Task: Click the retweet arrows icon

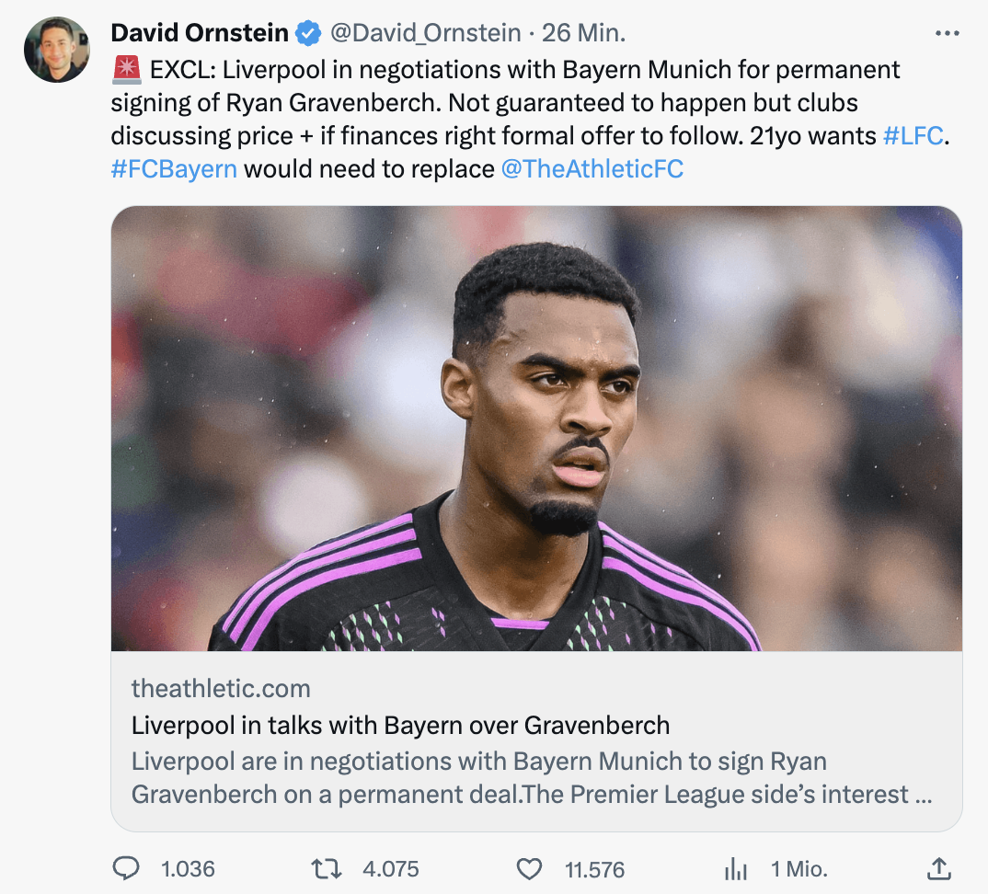Action: (327, 868)
